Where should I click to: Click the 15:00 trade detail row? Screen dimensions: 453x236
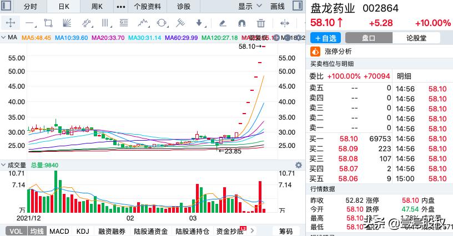[x=421, y=178]
